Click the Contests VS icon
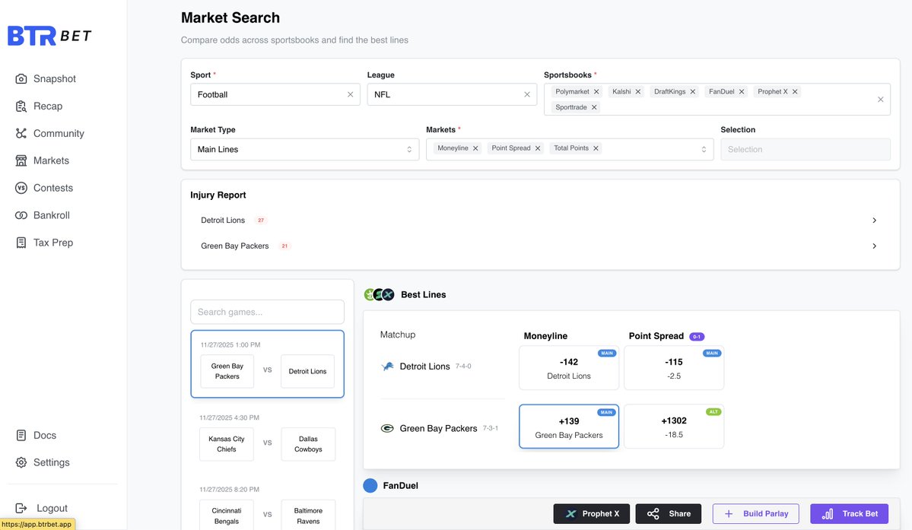 click(21, 188)
